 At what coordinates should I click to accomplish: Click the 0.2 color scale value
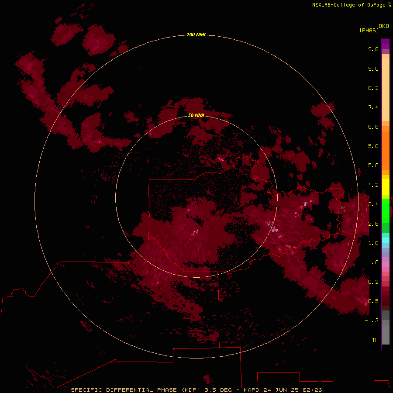pyautogui.click(x=373, y=282)
